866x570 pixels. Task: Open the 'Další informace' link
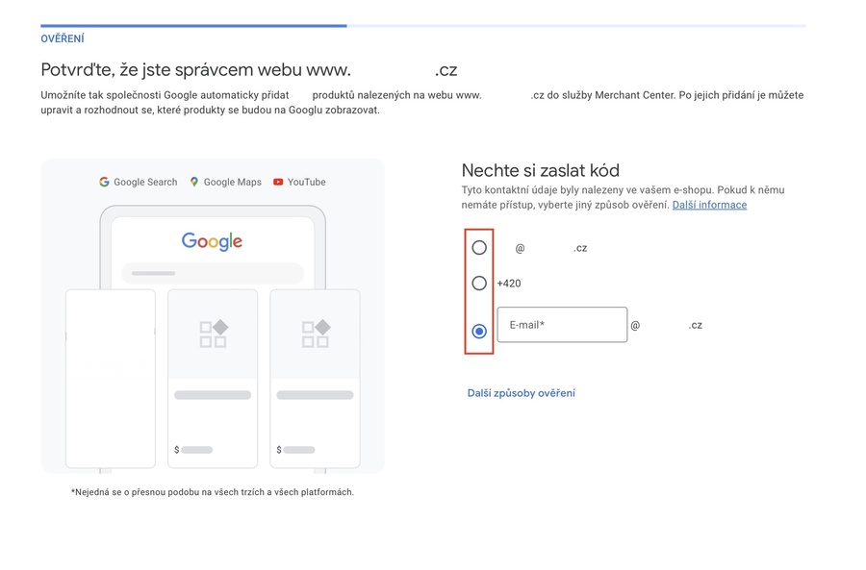click(709, 205)
